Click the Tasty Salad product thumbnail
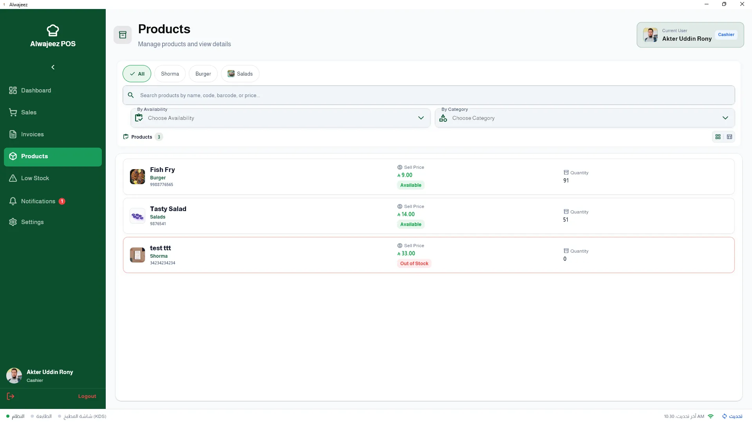Viewport: 752px width, 423px height. coord(137,216)
